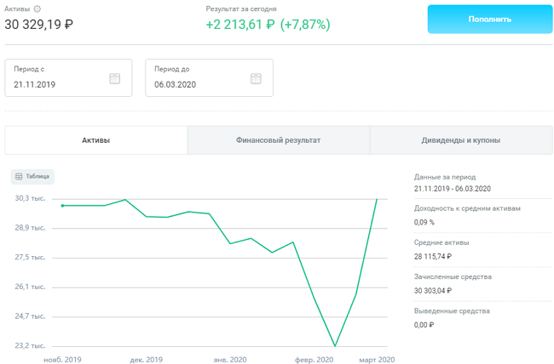Switch chart to Таблица view
The image size is (554, 364).
click(33, 177)
